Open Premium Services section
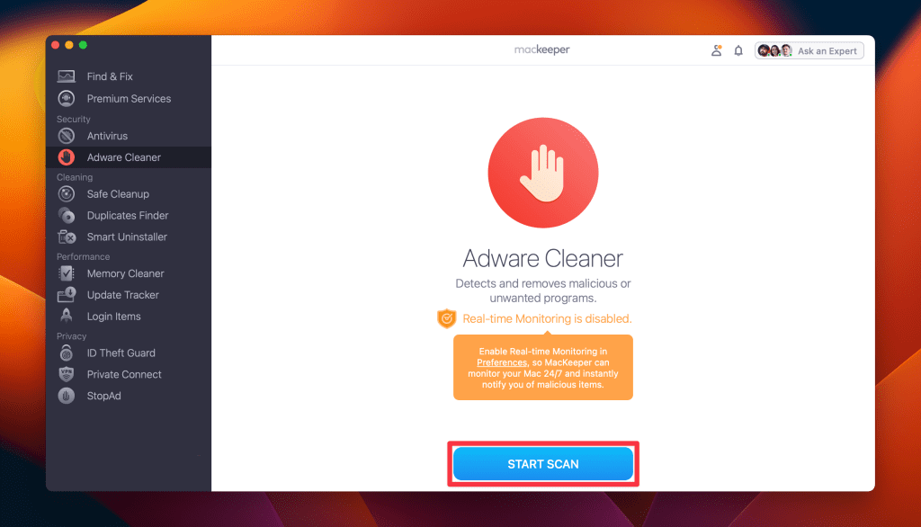 [x=128, y=99]
